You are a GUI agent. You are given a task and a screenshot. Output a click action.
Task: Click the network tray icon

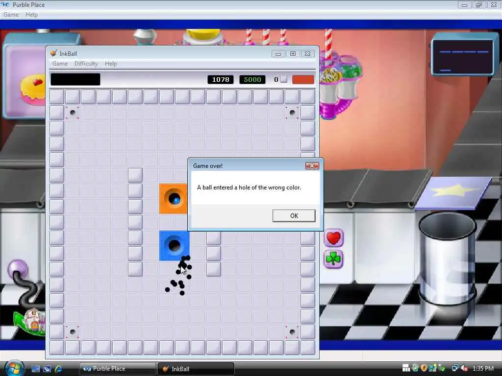(454, 368)
